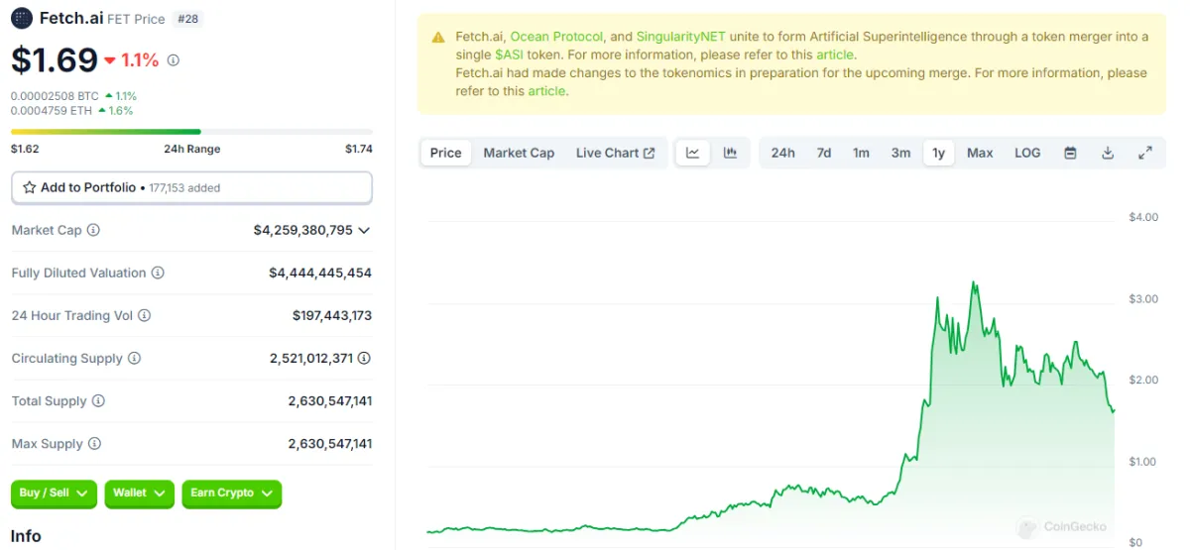Expand the Market Cap value chevron
The image size is (1190, 550).
(x=364, y=230)
